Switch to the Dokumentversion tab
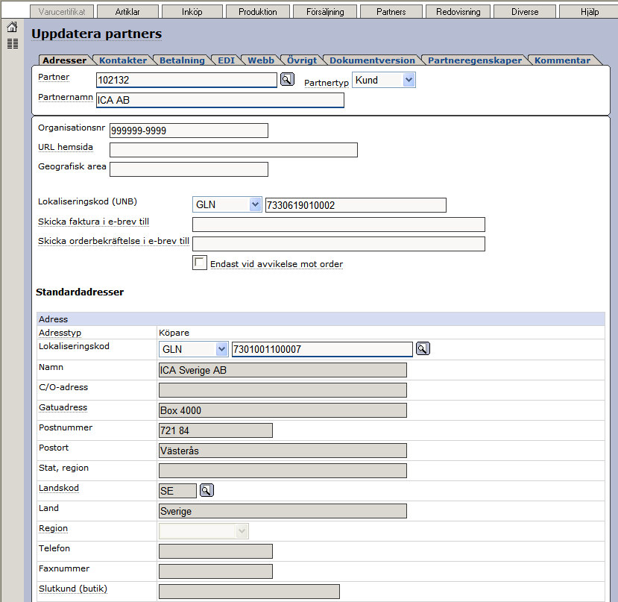This screenshot has width=618, height=602. [373, 60]
